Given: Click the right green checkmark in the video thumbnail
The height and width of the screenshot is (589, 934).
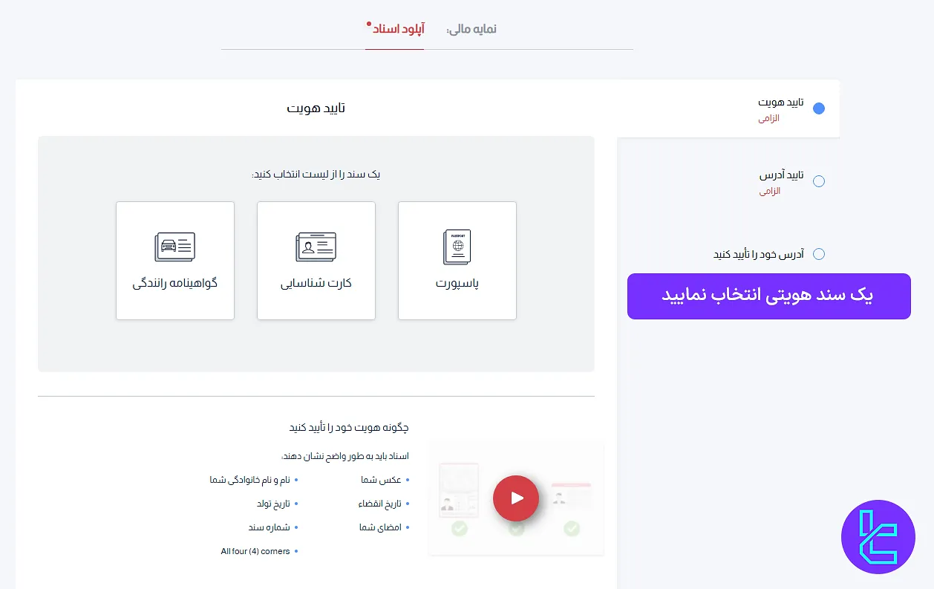Looking at the screenshot, I should click(572, 529).
